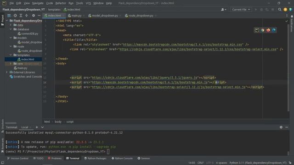Click Select Opened File target icon
The width and height of the screenshot is (294, 165).
click(x=15, y=16)
